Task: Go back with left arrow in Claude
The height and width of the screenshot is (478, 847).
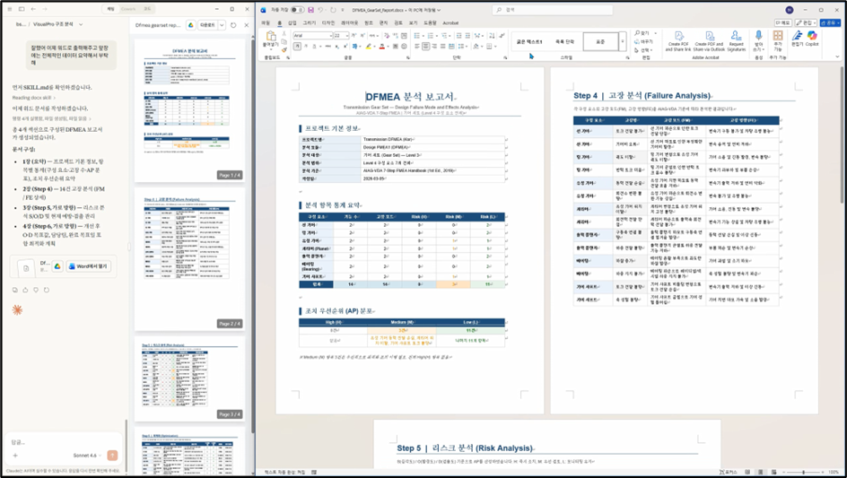Action: (33, 9)
